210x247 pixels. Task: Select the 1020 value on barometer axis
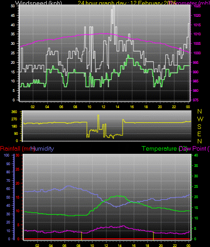197,15
